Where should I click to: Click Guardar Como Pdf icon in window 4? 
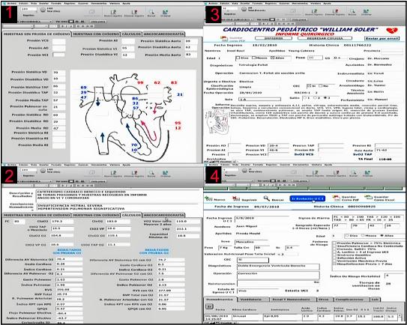[337, 198]
